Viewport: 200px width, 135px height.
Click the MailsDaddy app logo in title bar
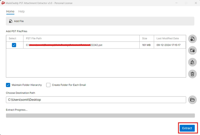[x=3, y=3]
